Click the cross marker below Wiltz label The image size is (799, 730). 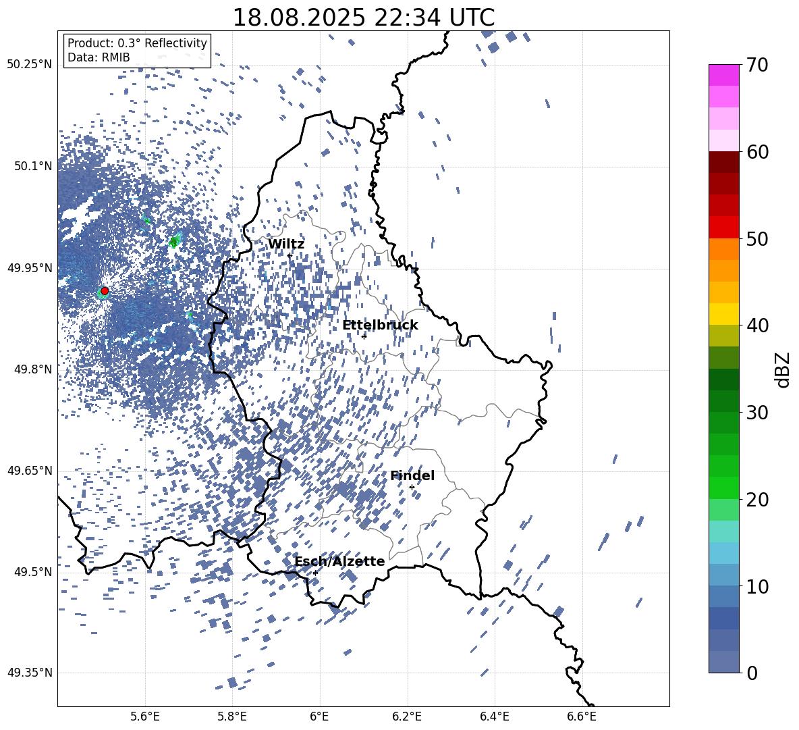point(290,255)
